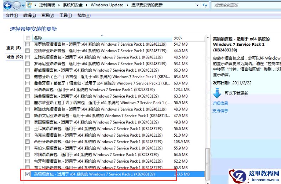This screenshot has height=184, width=281.
Task: Switch to the 重要 (5) updates tab
Action: coord(14,48)
